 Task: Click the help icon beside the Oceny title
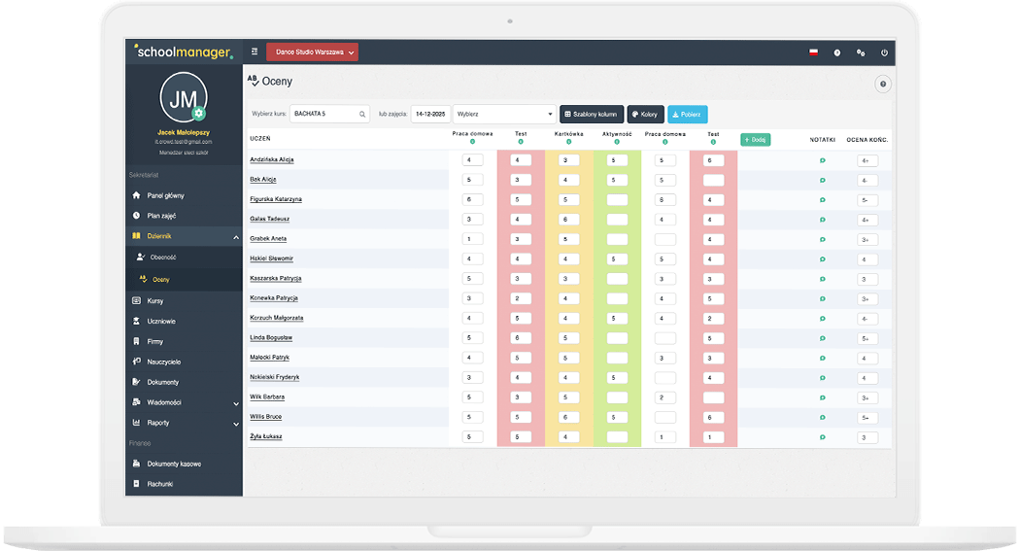point(882,85)
